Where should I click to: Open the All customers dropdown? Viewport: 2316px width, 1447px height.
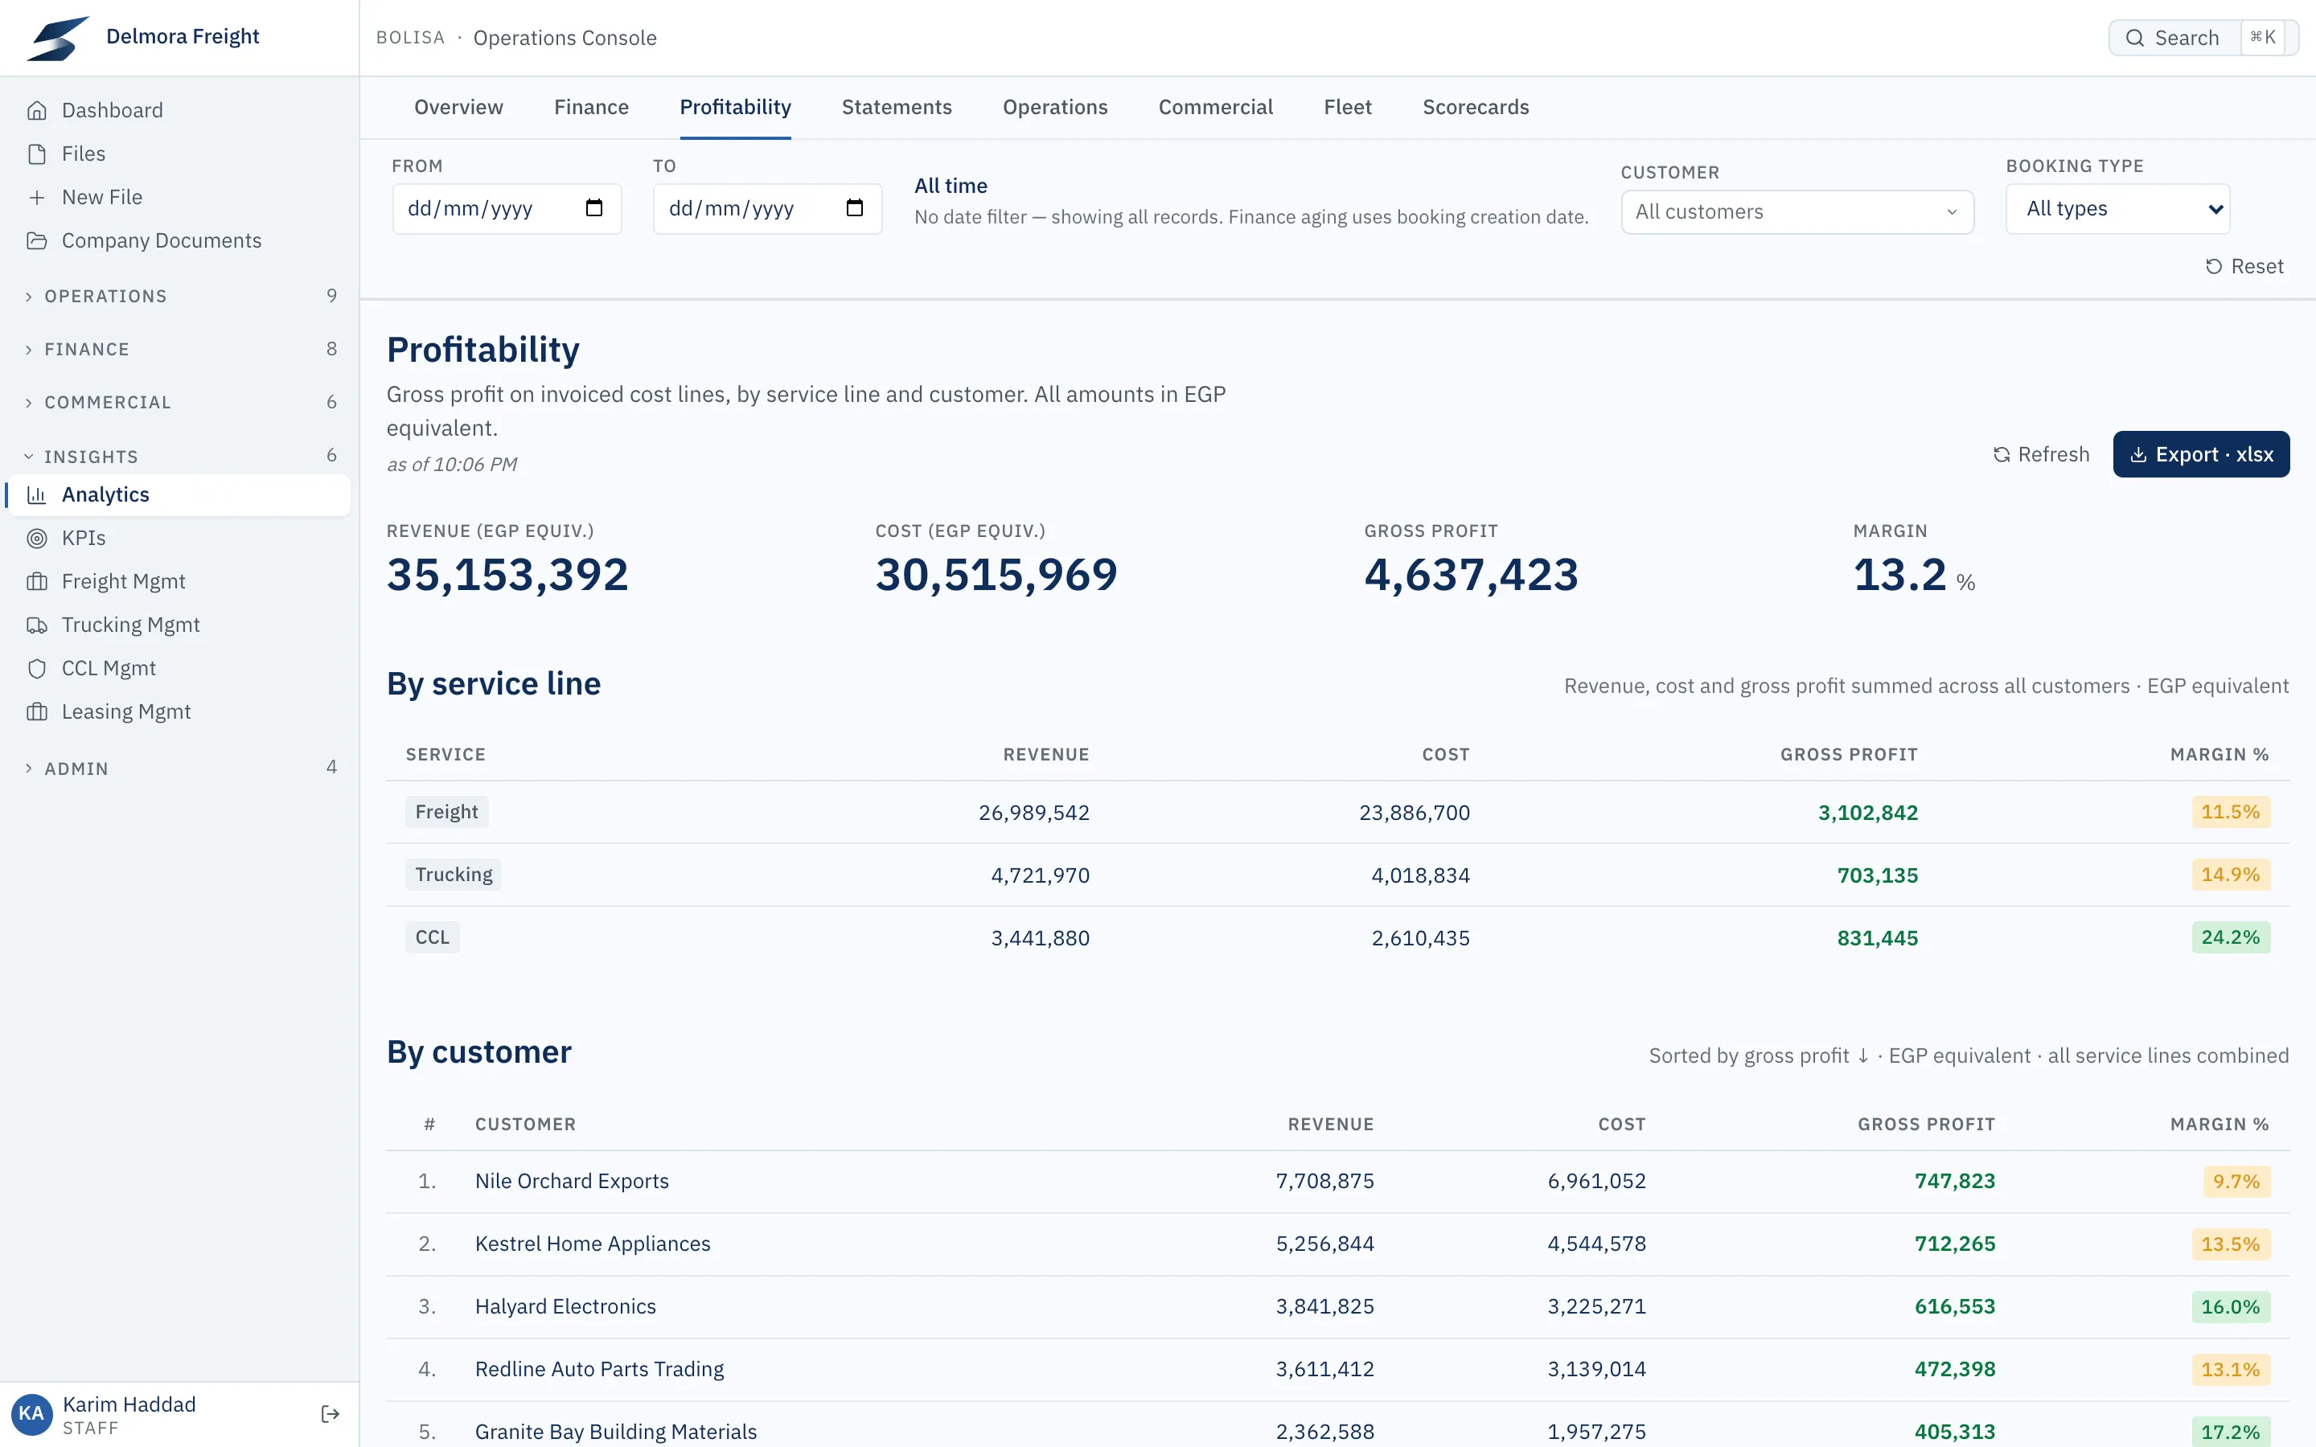[1797, 211]
